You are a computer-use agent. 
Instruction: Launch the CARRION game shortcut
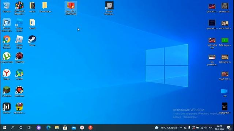tap(19, 57)
